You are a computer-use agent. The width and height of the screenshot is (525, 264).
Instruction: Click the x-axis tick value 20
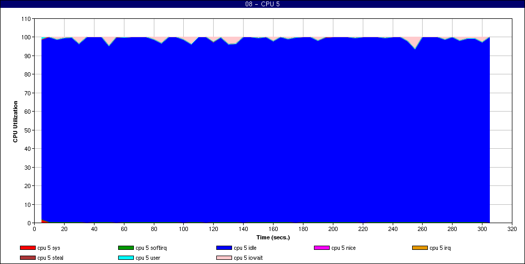click(x=64, y=229)
